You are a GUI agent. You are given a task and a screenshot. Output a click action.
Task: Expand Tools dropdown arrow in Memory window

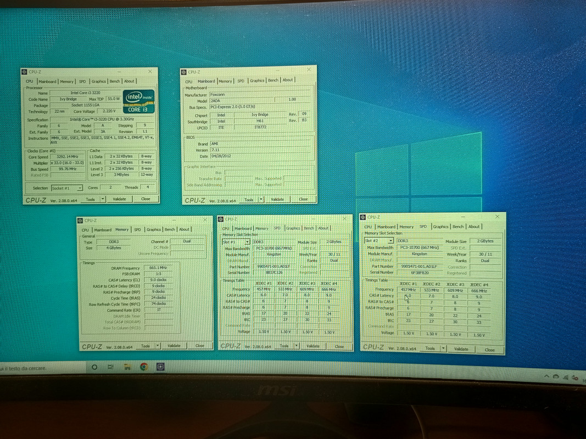[x=158, y=346]
